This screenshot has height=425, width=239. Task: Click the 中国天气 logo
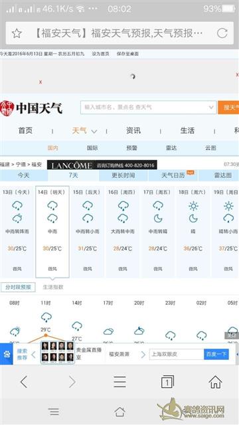pyautogui.click(x=31, y=108)
